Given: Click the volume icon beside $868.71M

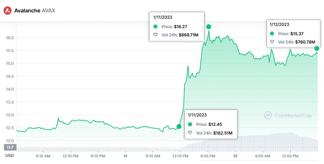Looking at the screenshot, I should click(155, 35).
